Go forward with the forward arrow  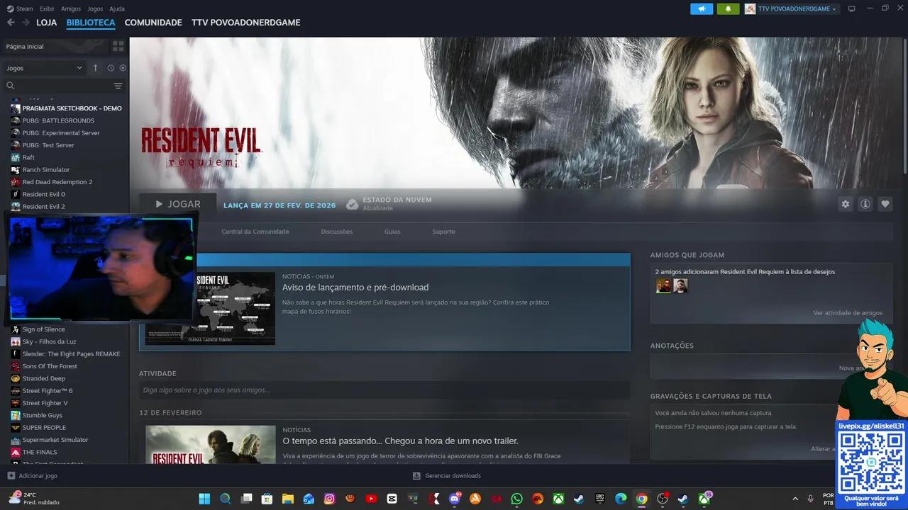click(26, 23)
